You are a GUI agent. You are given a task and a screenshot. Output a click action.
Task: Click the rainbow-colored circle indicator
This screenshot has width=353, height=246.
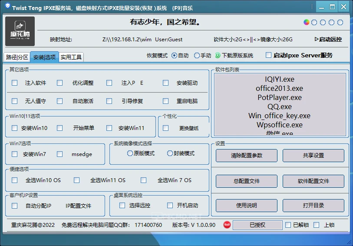pyautogui.click(x=306, y=22)
